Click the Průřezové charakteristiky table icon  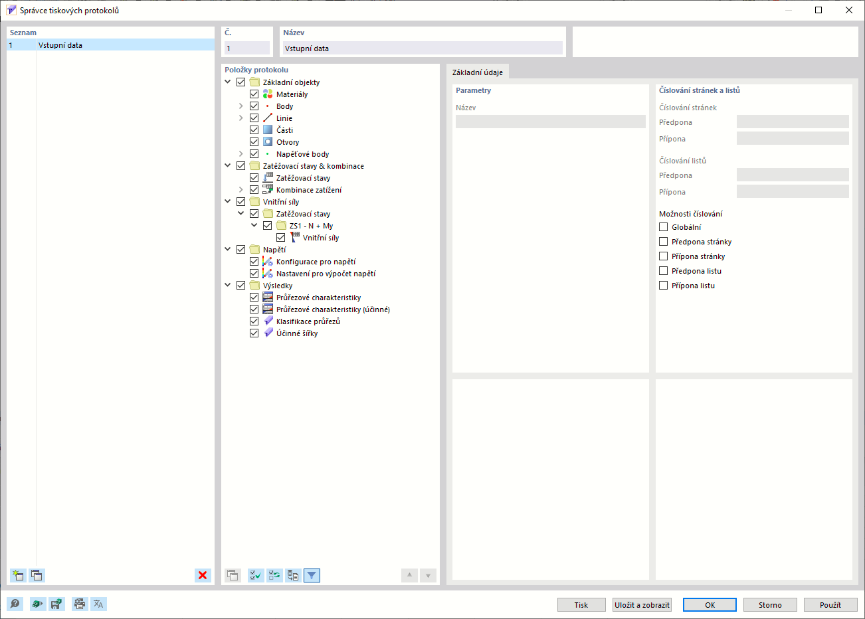(x=268, y=298)
